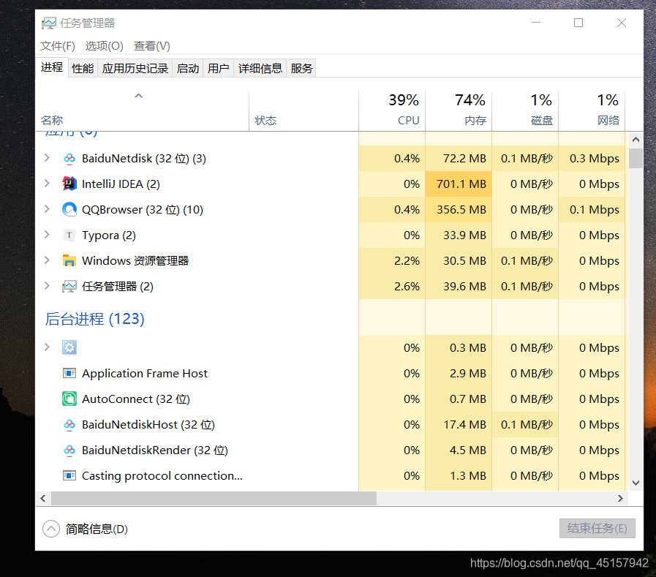Maximize the Task Manager window
This screenshot has height=577, width=656.
coord(578,23)
